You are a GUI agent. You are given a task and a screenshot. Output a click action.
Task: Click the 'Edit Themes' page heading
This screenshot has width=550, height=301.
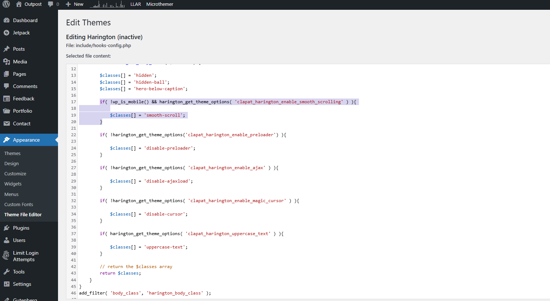(88, 22)
